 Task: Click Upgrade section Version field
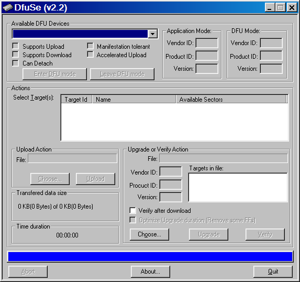coord(171,197)
